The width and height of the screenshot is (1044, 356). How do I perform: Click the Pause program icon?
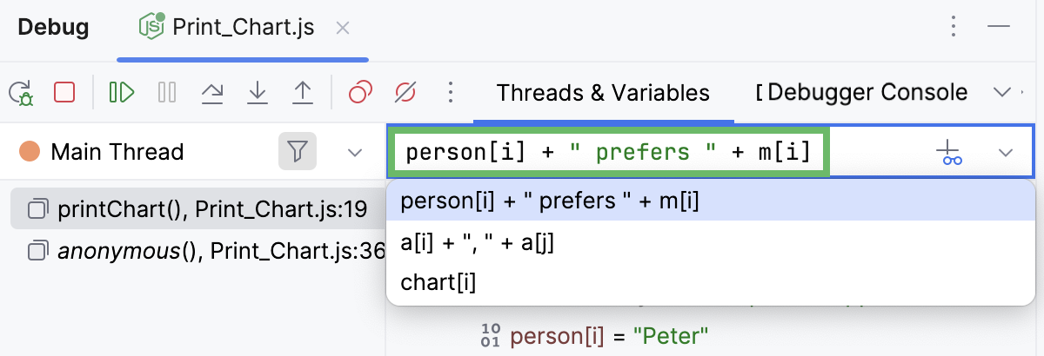coord(167,92)
